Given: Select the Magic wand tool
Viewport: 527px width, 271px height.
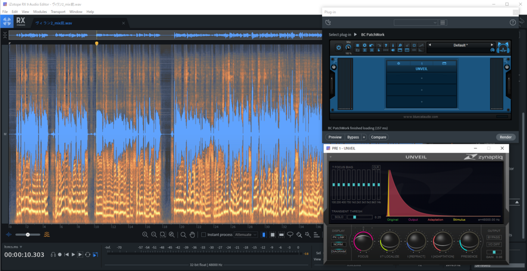Looking at the screenshot, I should (308, 234).
